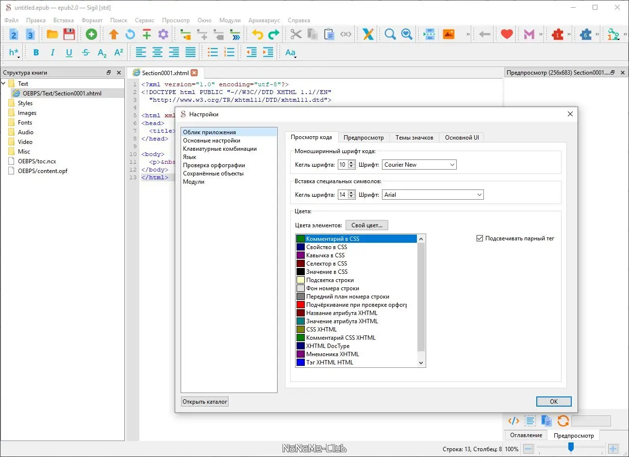
Task: Click the Italic formatting icon
Action: pos(52,53)
